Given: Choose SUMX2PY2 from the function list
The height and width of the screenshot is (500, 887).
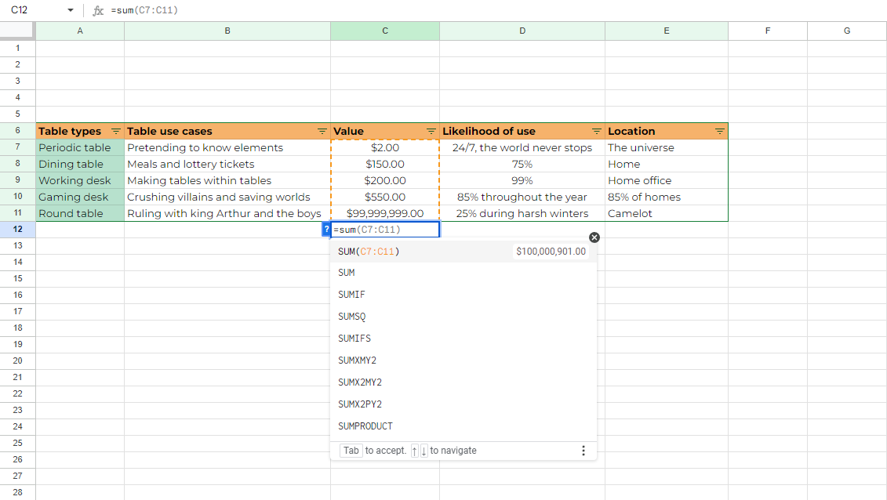Looking at the screenshot, I should coord(463,404).
